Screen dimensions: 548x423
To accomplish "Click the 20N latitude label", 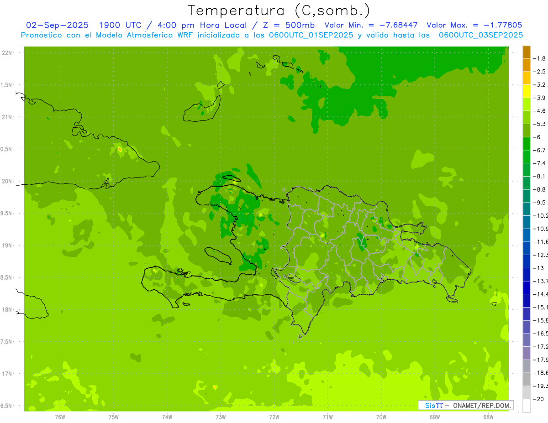I will 7,181.
